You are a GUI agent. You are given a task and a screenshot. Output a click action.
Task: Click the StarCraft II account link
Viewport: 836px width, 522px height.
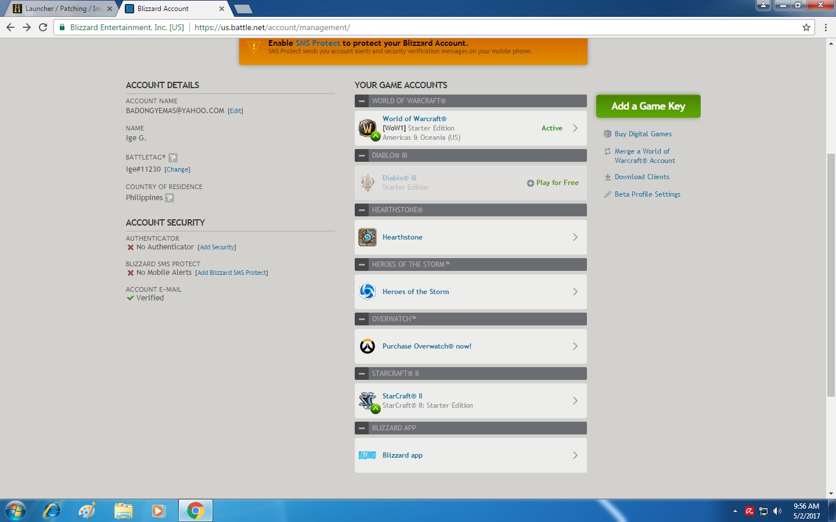coord(402,396)
